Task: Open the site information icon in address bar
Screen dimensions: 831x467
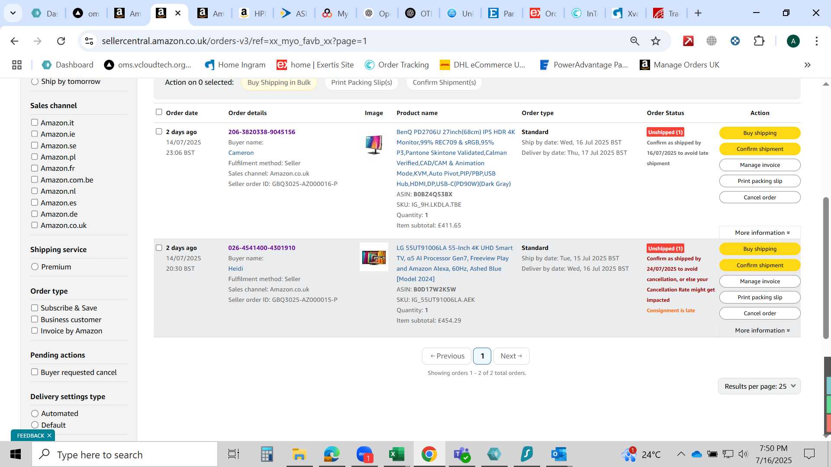Action: 89,41
